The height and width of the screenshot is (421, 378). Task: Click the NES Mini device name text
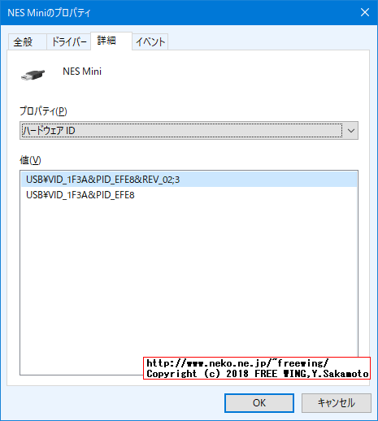(x=82, y=72)
